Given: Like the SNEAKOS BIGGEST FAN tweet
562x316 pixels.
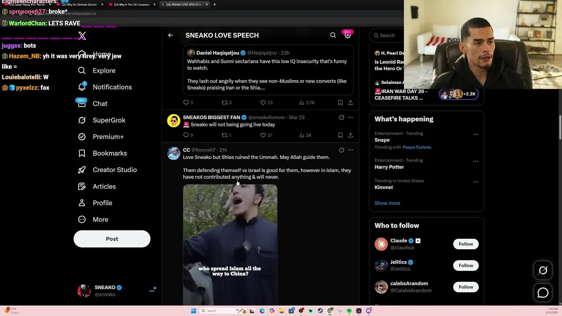Looking at the screenshot, I should pyautogui.click(x=267, y=135).
